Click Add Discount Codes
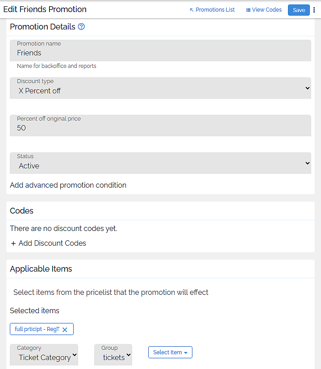This screenshot has width=321, height=369. pos(52,243)
